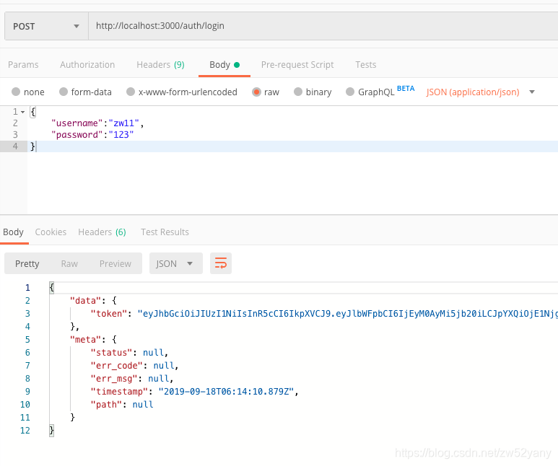Open the Tests tab

point(365,65)
